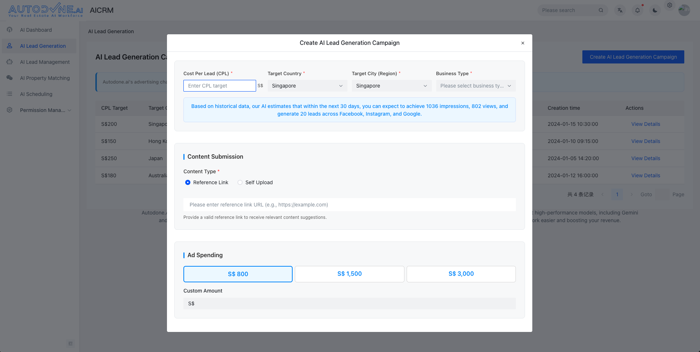Pick the S$ 3,000 ad spending button

pos(461,274)
